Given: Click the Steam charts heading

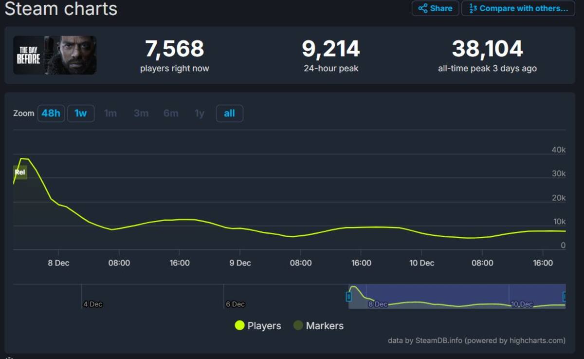Looking at the screenshot, I should [61, 9].
